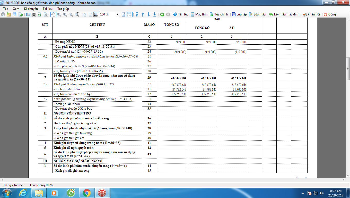Select the 'Dự toán được giao trong năm' row
The image size is (350, 198).
(173, 123)
